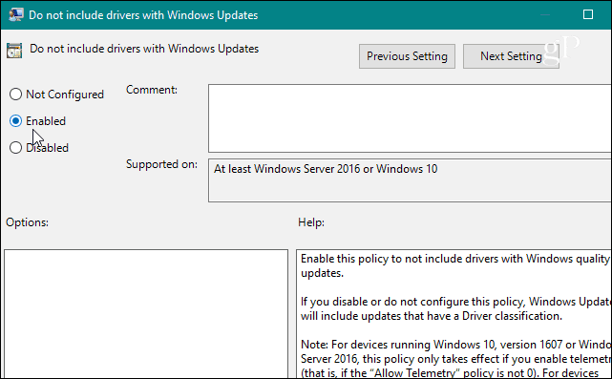Select the Enabled radio button
The image size is (612, 379).
15,121
